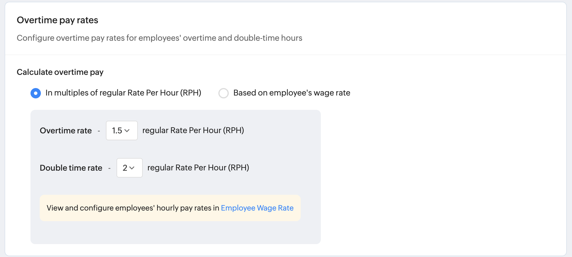
Task: Select the In multiples of regular RPH radio
Action: coord(36,93)
